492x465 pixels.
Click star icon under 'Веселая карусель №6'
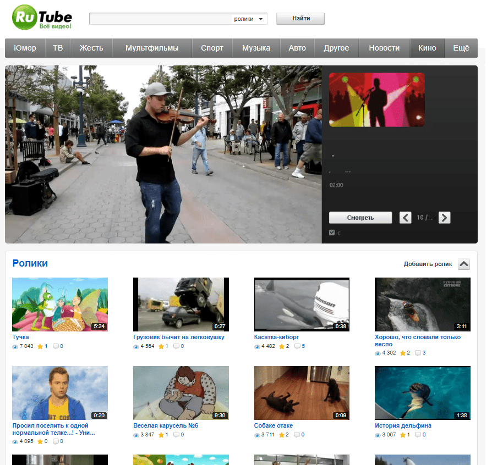pyautogui.click(x=161, y=435)
